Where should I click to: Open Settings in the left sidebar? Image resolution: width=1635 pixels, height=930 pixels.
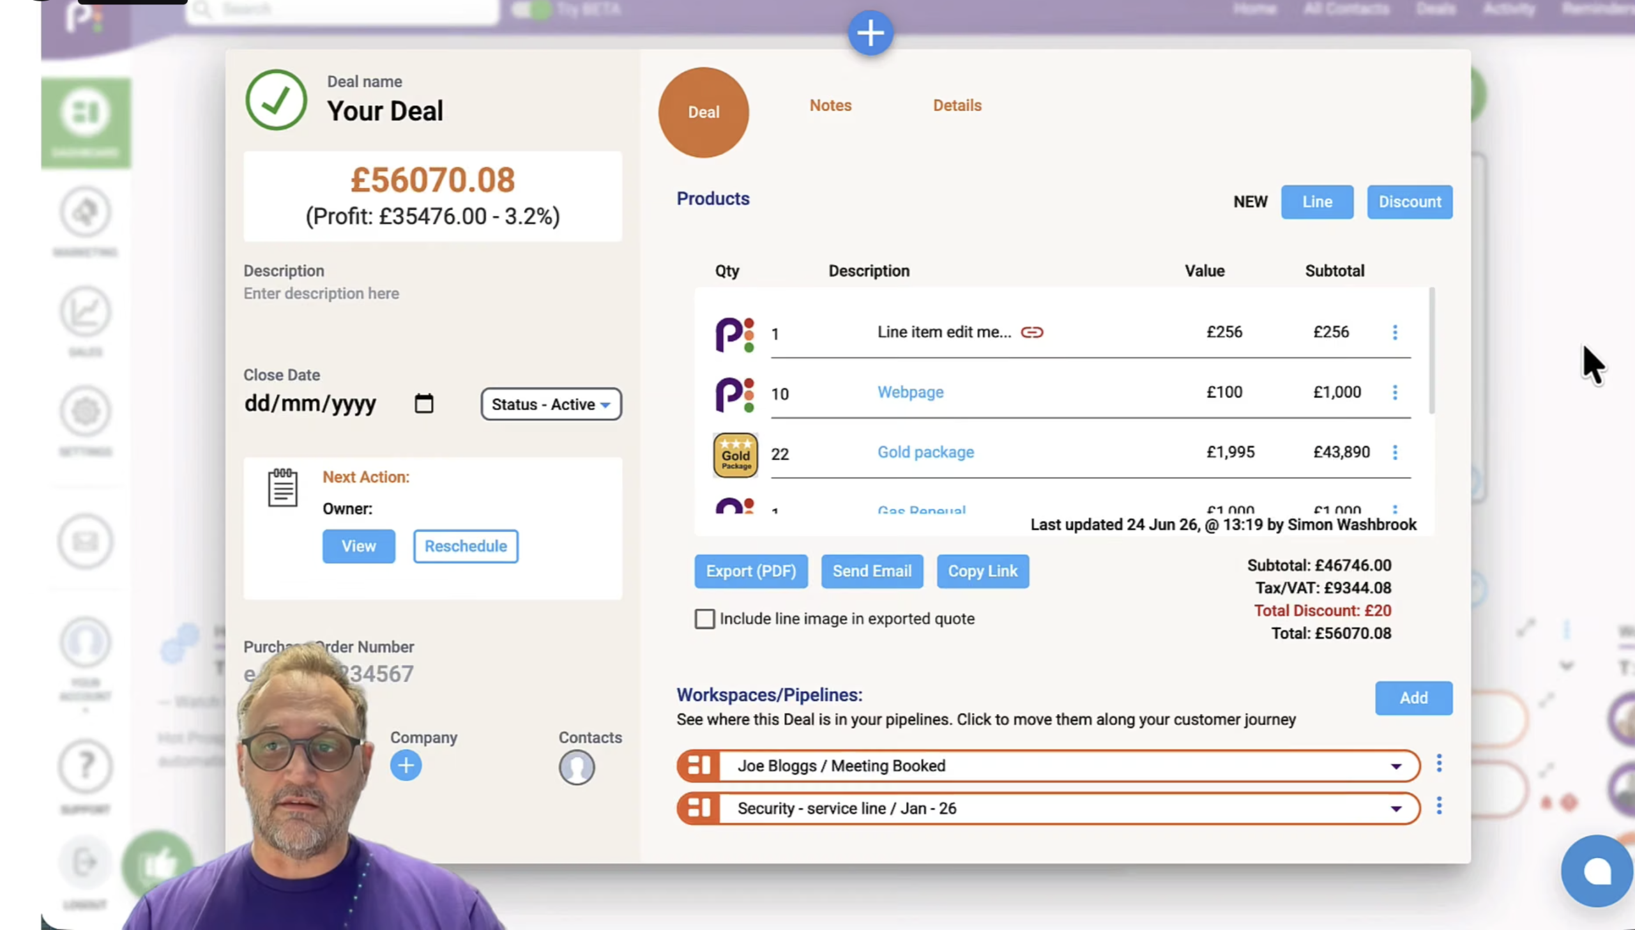click(86, 420)
